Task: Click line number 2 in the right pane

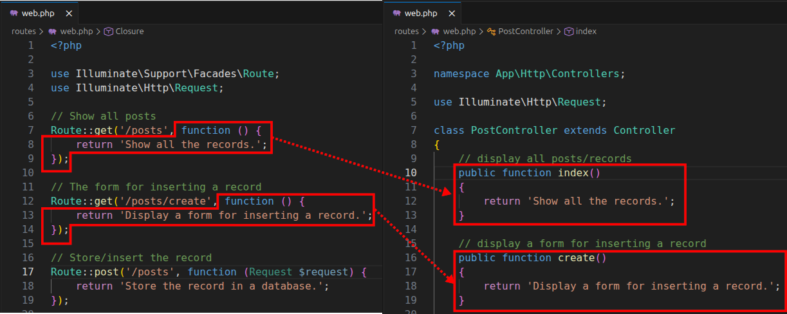Action: 414,59
